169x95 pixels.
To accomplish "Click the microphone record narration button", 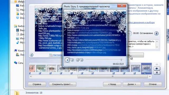I will click(x=156, y=33).
